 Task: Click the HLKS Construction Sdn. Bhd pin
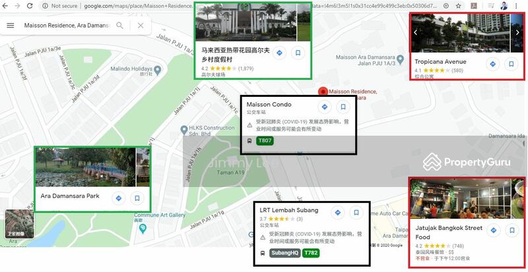184,130
